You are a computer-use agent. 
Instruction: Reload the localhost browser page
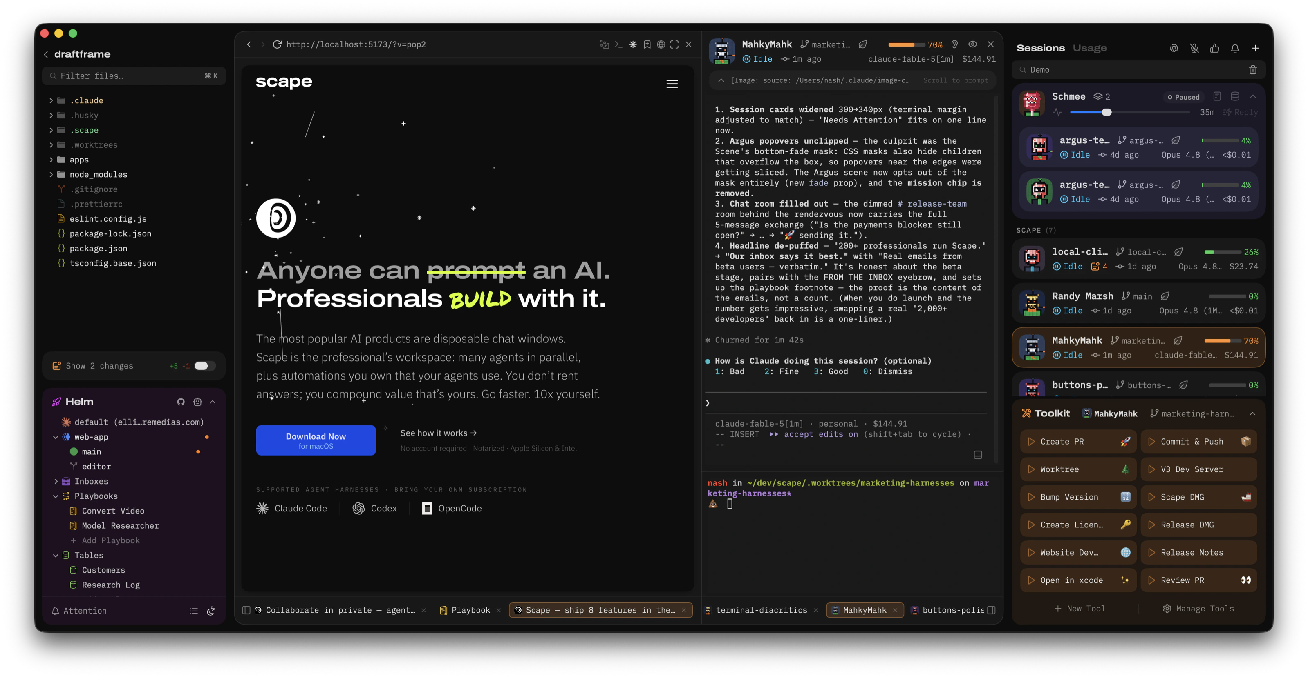click(277, 44)
